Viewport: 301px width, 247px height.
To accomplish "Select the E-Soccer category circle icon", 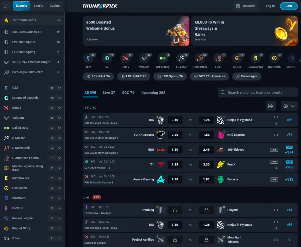I will [x=181, y=58].
